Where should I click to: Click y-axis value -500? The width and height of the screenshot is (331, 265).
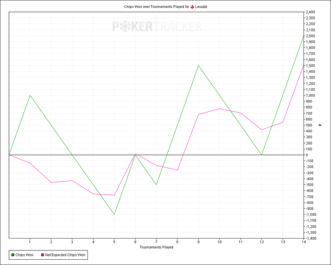[309, 185]
